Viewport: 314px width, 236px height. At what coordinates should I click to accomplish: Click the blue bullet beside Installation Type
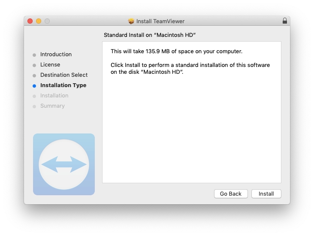tap(34, 86)
